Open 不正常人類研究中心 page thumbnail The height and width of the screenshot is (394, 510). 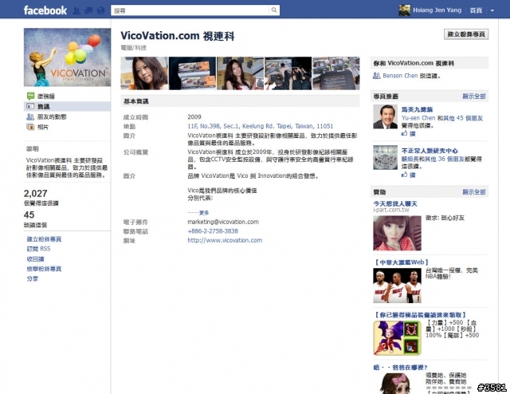pos(385,157)
